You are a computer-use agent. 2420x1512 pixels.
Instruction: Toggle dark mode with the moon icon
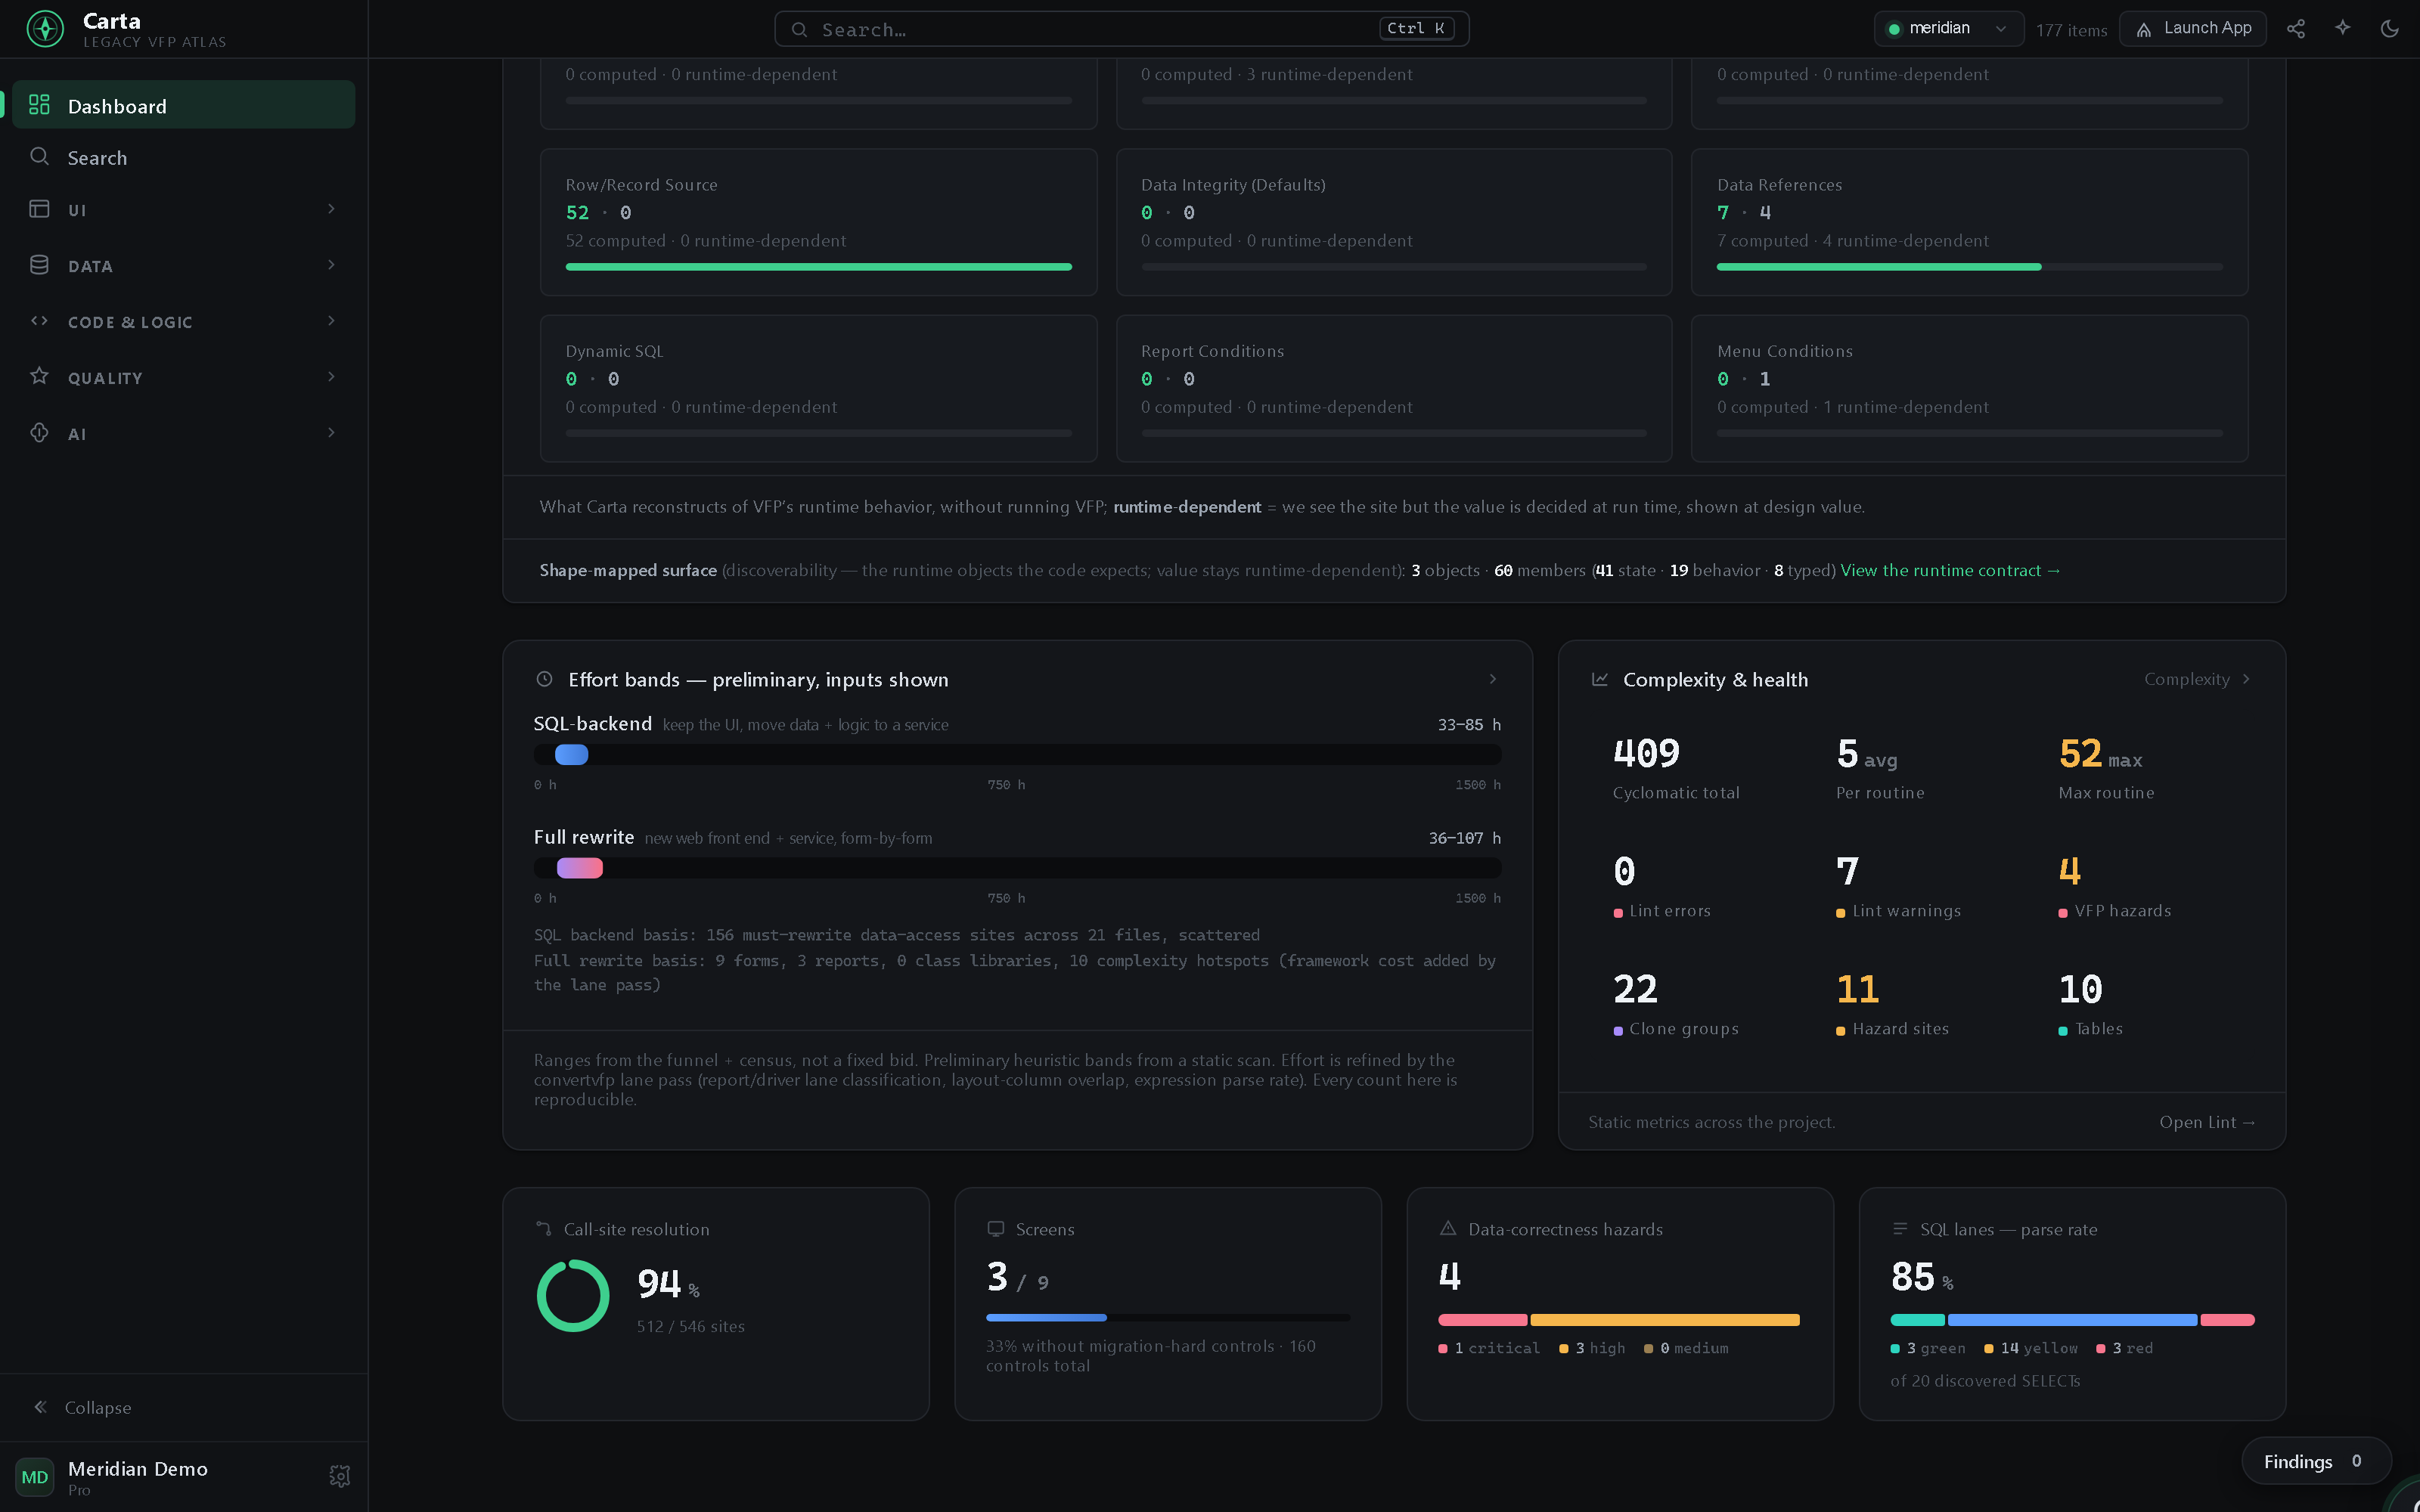(x=2390, y=29)
